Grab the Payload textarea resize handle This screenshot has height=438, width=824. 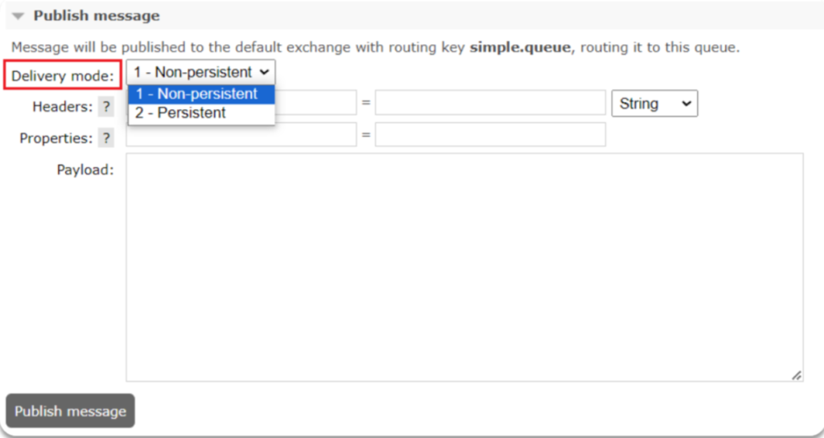(x=796, y=375)
